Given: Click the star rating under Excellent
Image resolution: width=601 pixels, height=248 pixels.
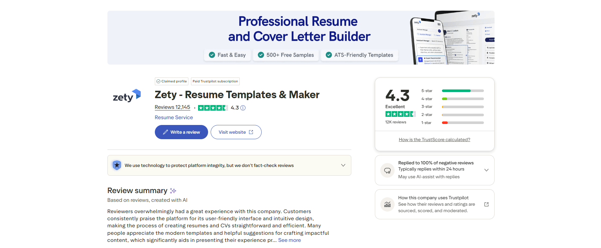Looking at the screenshot, I should point(400,114).
